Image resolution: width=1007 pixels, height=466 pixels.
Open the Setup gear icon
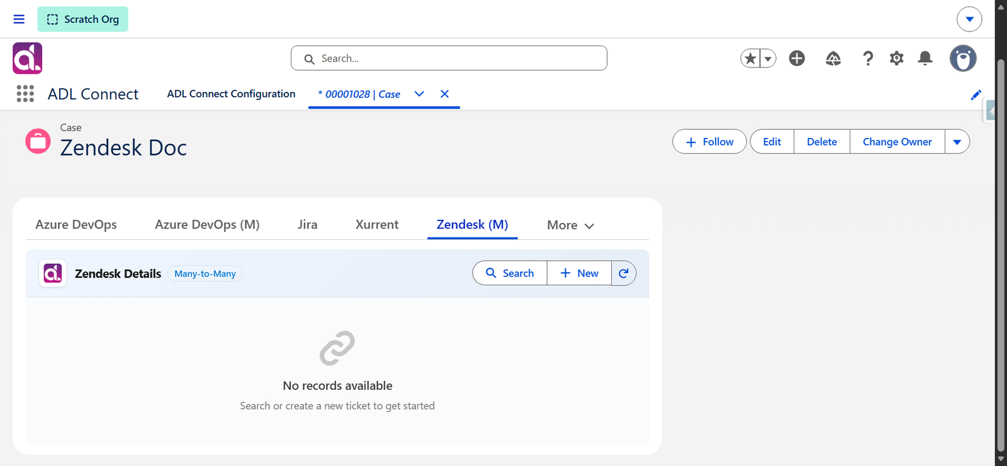[896, 58]
